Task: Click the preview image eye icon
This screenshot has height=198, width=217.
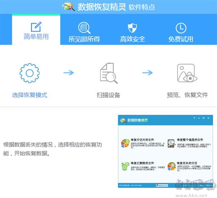Action: (x=187, y=73)
